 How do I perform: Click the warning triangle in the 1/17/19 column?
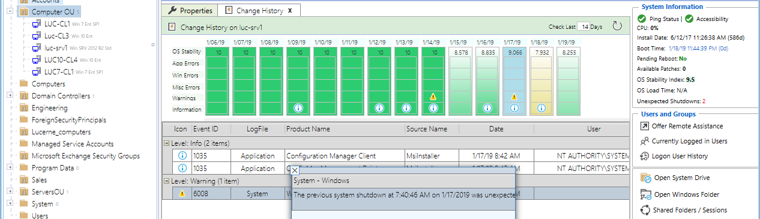point(514,96)
